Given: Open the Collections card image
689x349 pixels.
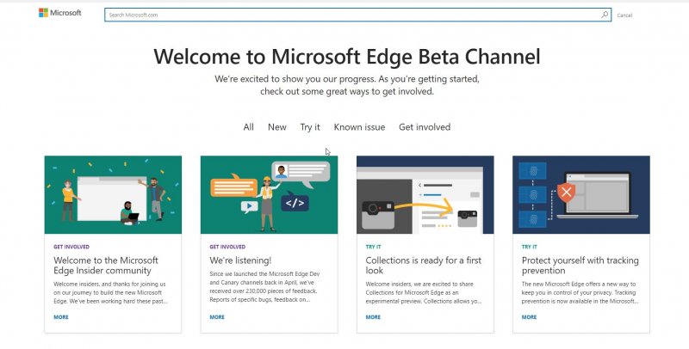Looking at the screenshot, I should [425, 194].
